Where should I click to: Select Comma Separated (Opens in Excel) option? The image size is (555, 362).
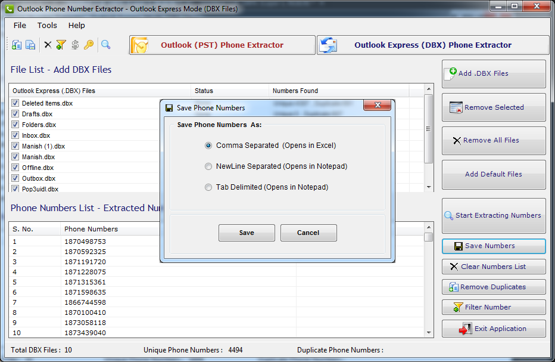click(208, 146)
